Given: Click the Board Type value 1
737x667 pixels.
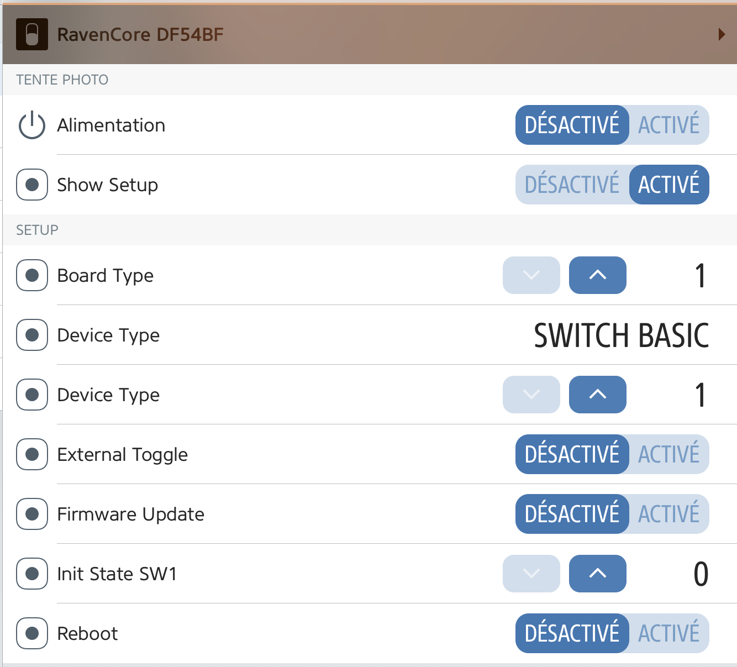Looking at the screenshot, I should [x=700, y=275].
